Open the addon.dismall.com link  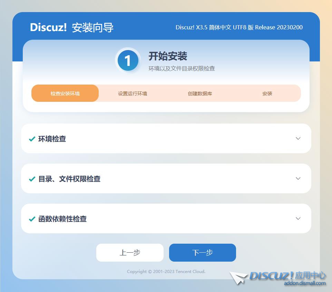coord(305,283)
